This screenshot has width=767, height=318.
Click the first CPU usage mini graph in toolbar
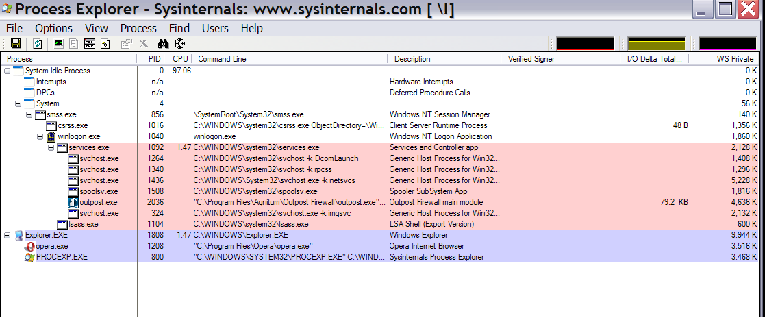[585, 44]
